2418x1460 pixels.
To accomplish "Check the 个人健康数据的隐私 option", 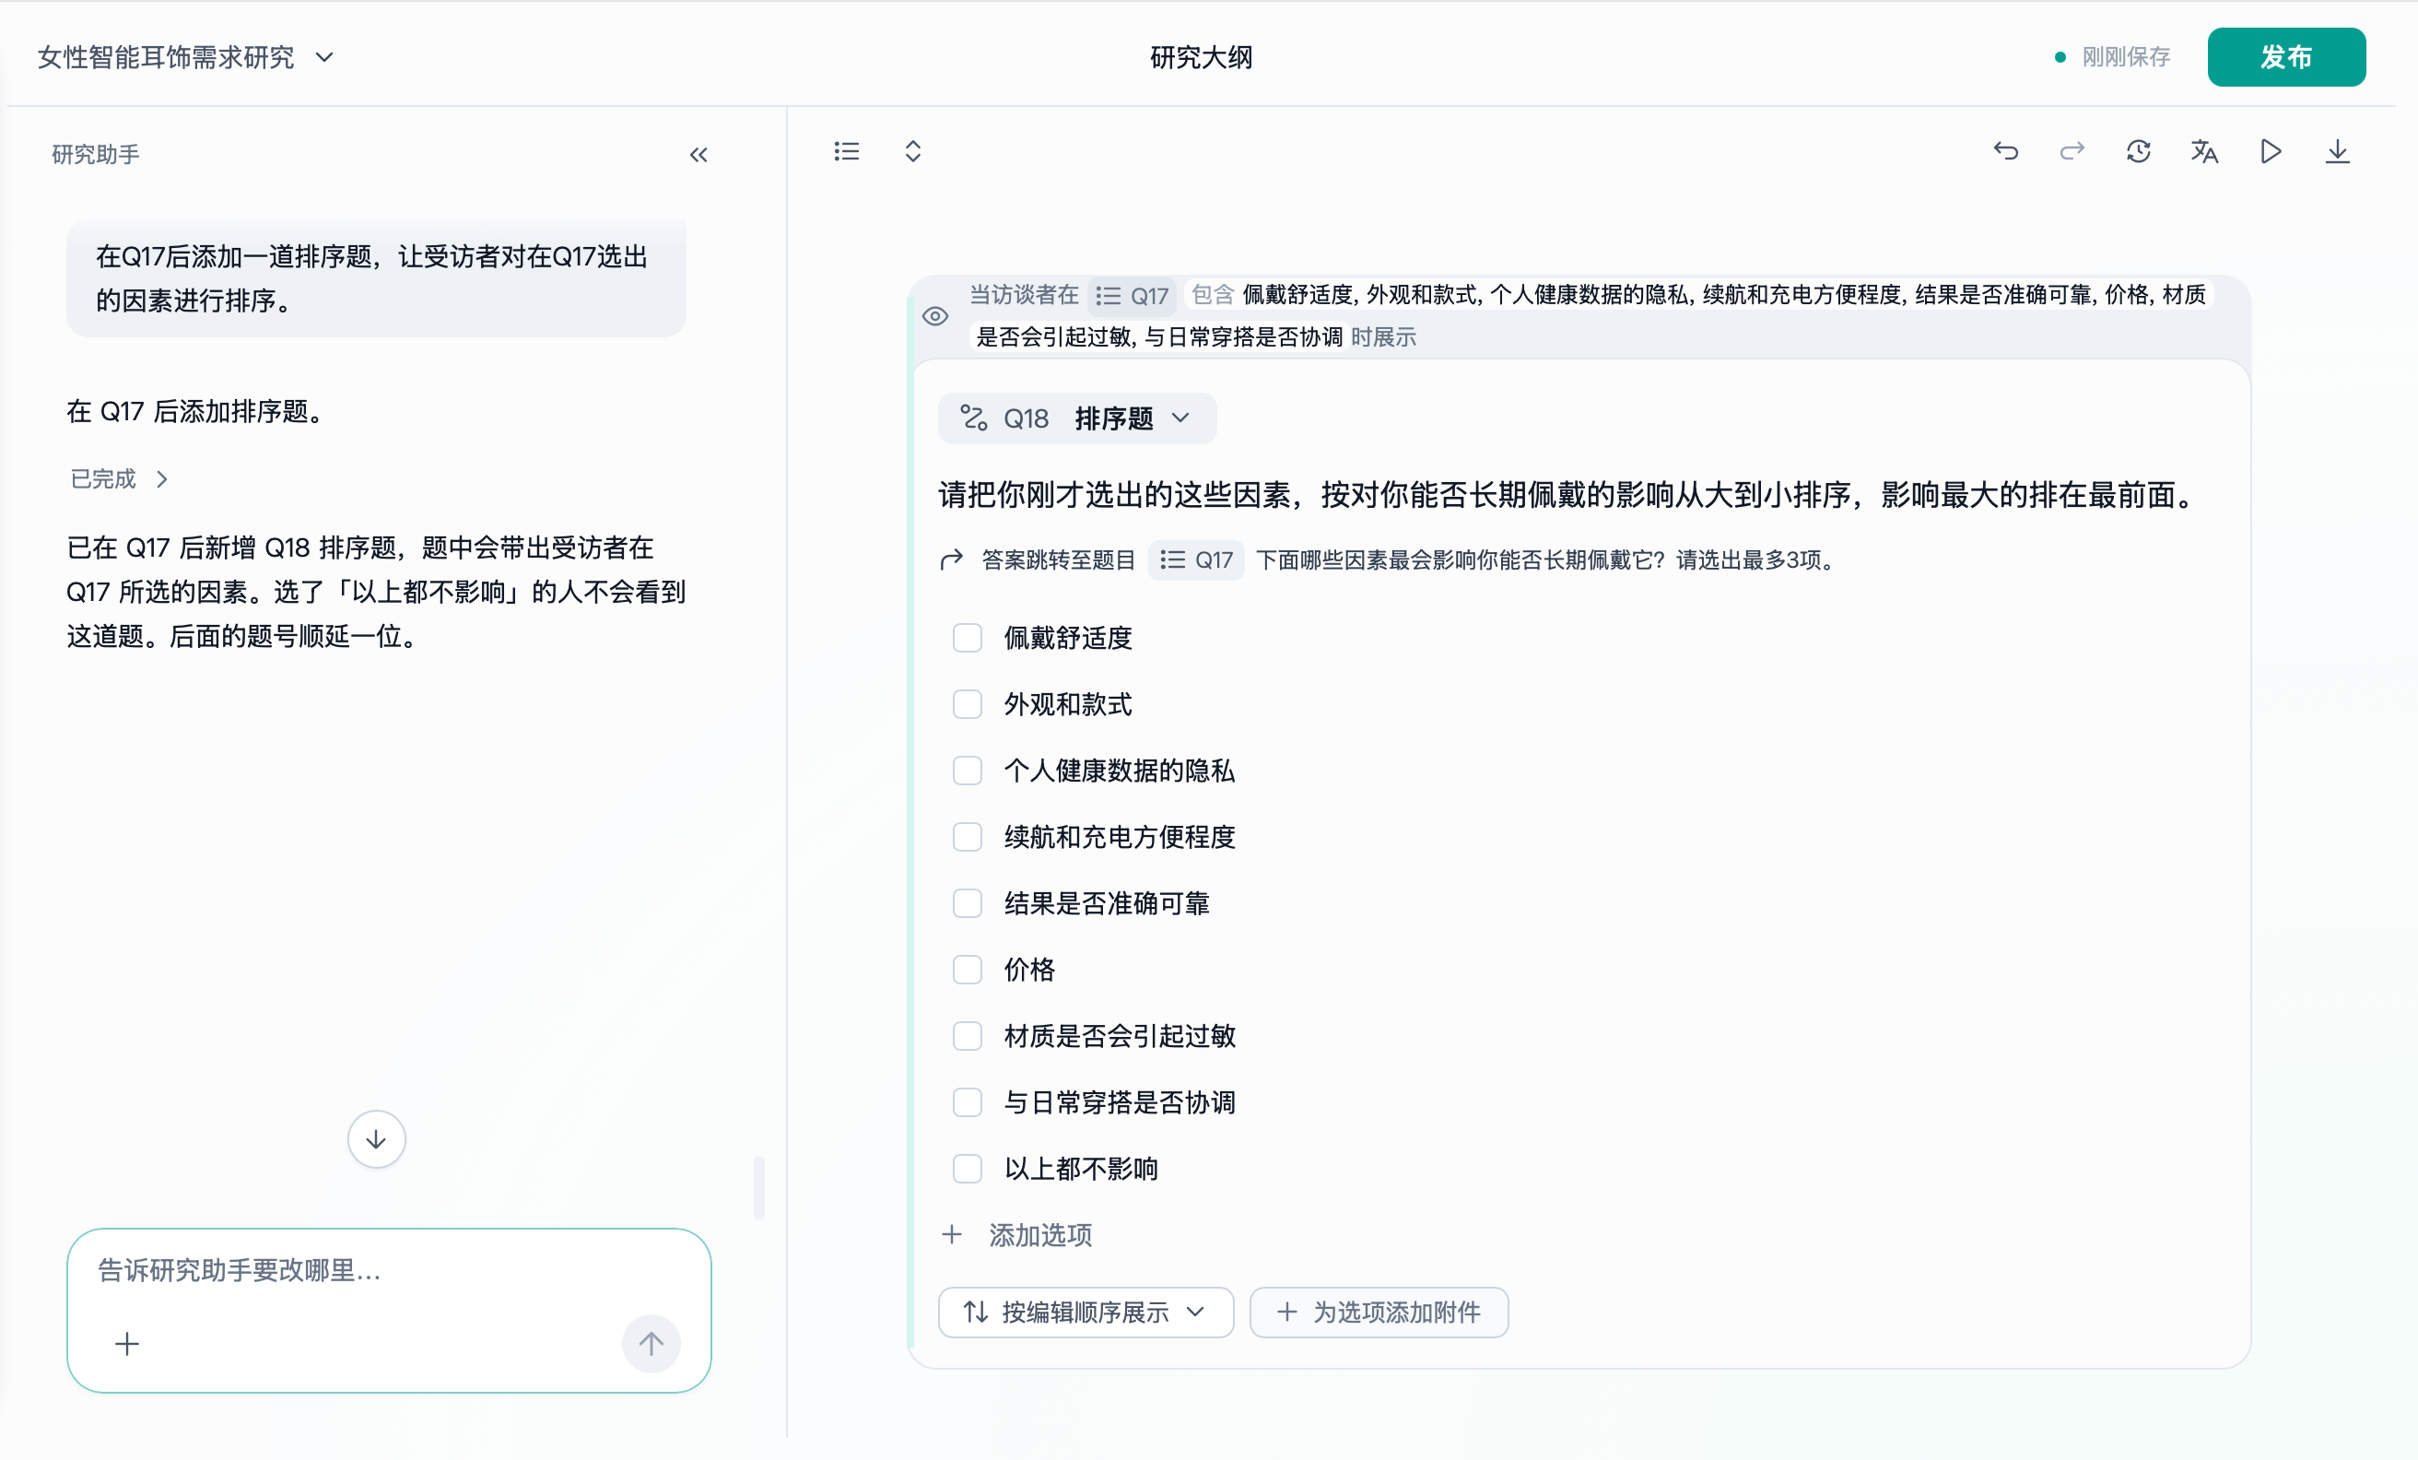I will tap(968, 771).
